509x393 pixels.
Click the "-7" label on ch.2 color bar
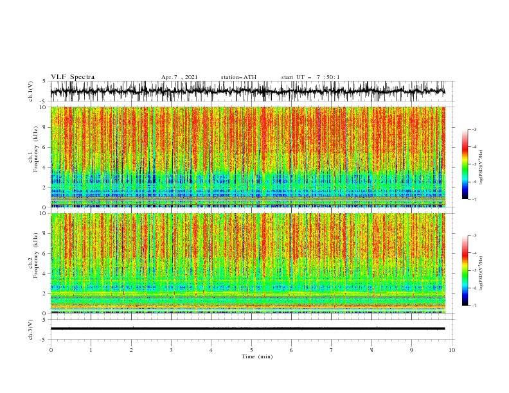(x=474, y=306)
